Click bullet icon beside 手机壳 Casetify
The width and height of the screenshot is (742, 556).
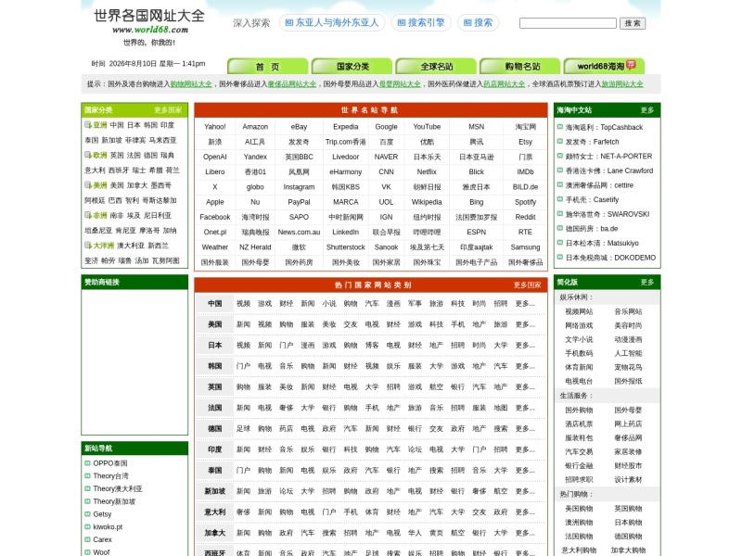[x=560, y=199]
